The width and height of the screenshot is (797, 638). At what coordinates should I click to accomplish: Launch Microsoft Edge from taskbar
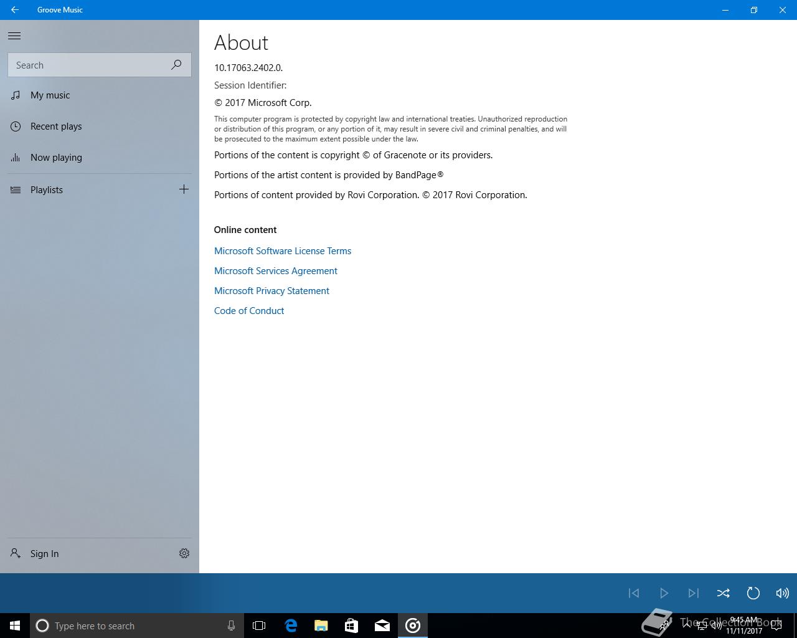point(291,626)
